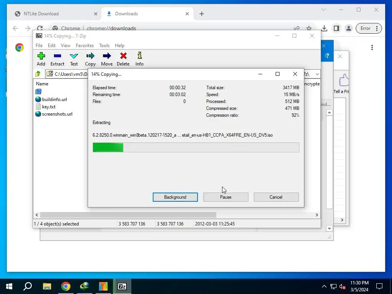The height and width of the screenshot is (294, 392).
Task: Click the Chrome share page icon
Action: click(x=297, y=28)
